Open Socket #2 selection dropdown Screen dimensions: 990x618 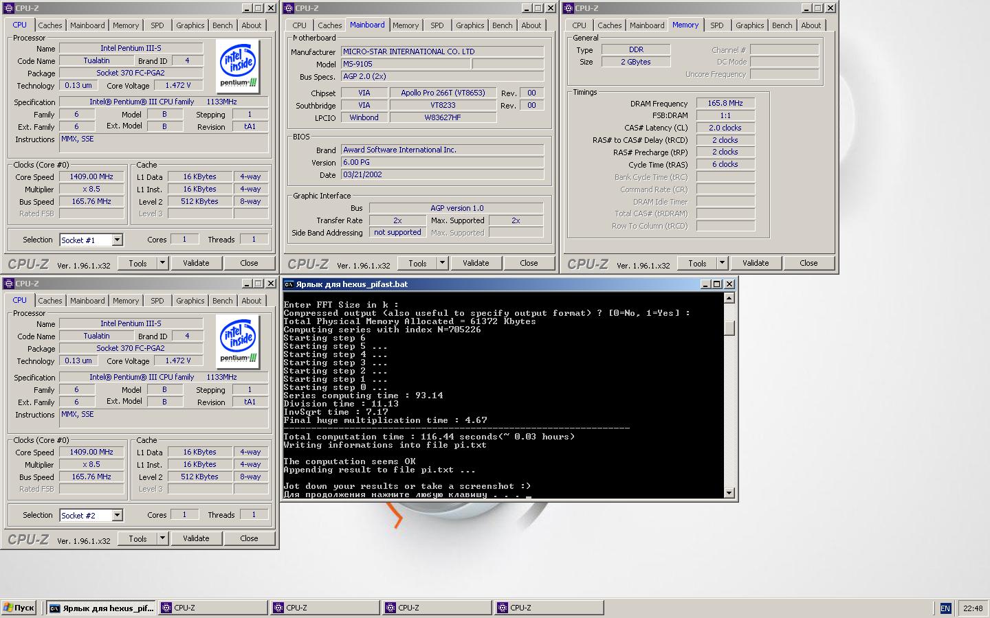118,515
